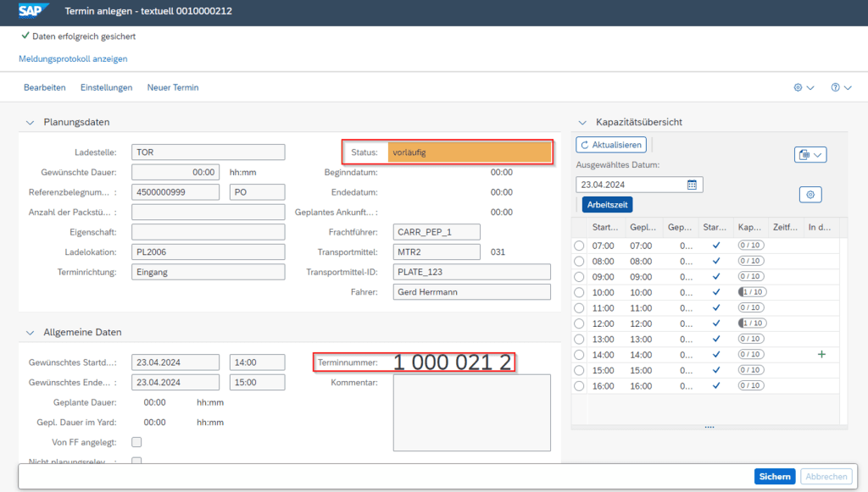The height and width of the screenshot is (492, 868).
Task: Open the help question mark menu
Action: click(835, 87)
